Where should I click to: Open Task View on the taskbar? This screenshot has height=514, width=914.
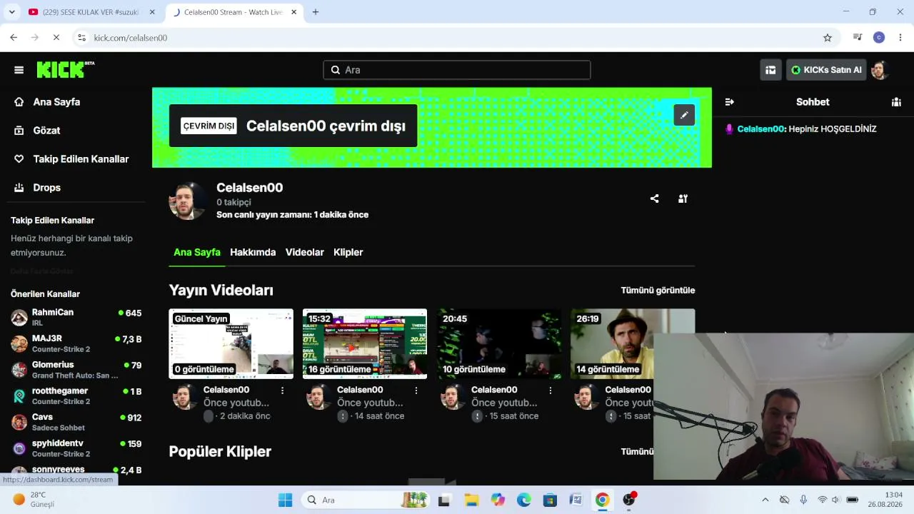(x=444, y=500)
